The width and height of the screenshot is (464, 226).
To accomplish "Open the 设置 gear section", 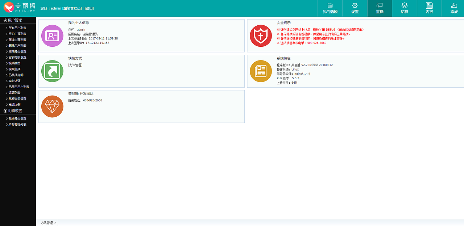I will click(355, 8).
